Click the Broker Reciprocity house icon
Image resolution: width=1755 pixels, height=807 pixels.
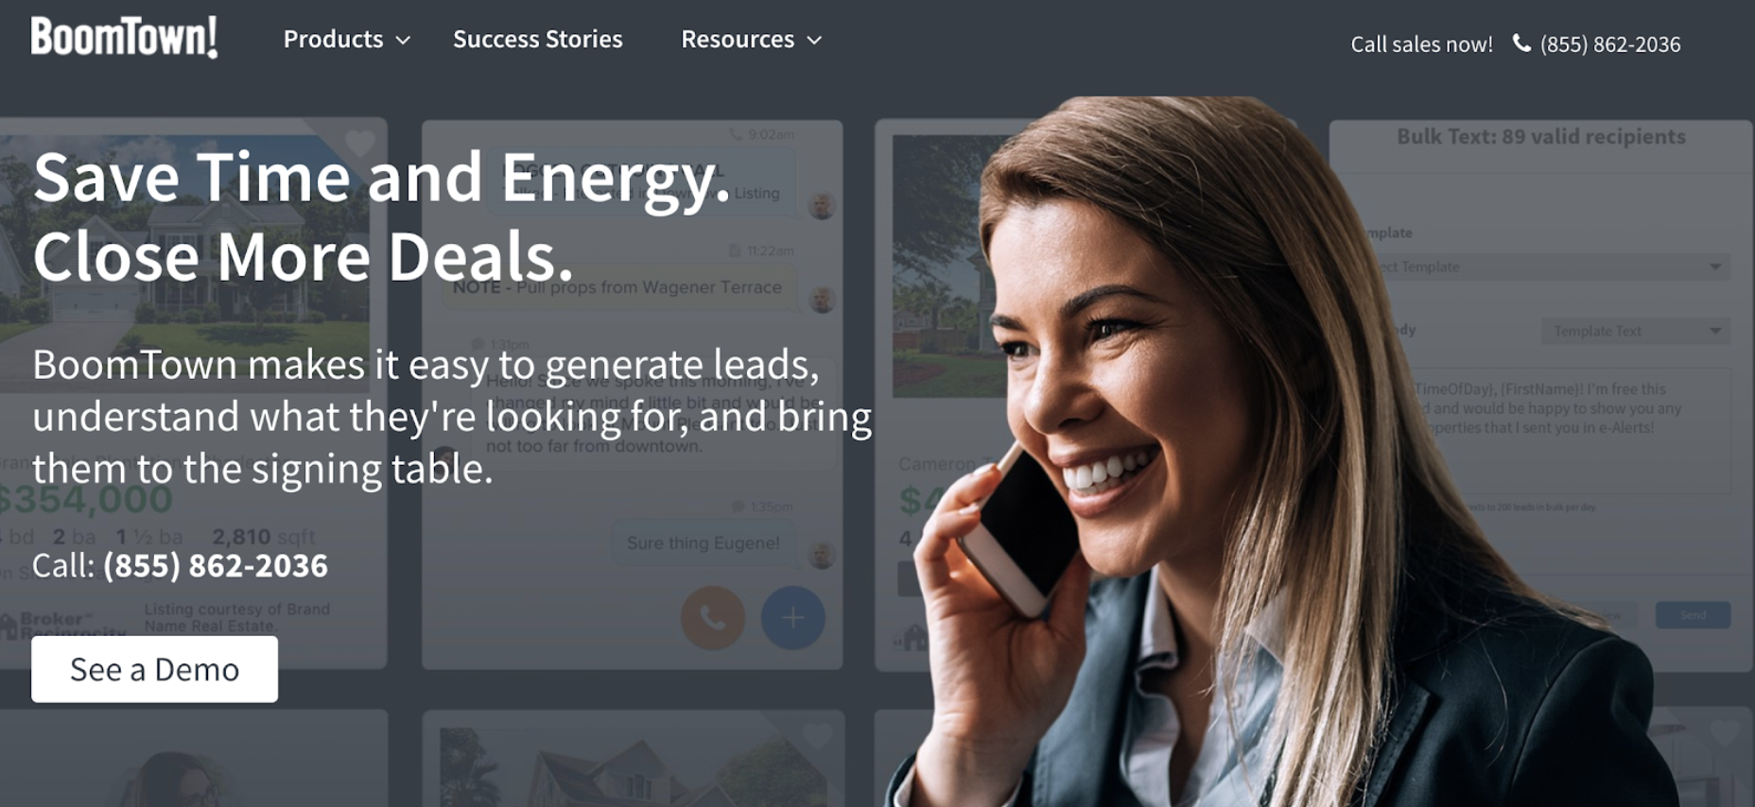9,626
